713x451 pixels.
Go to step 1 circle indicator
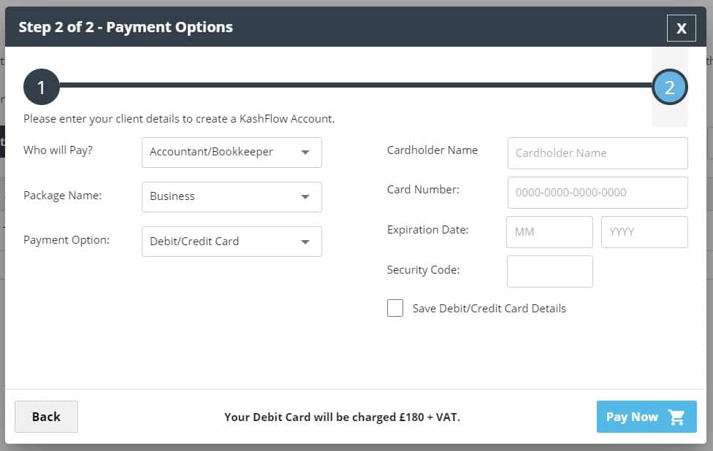[x=41, y=88]
